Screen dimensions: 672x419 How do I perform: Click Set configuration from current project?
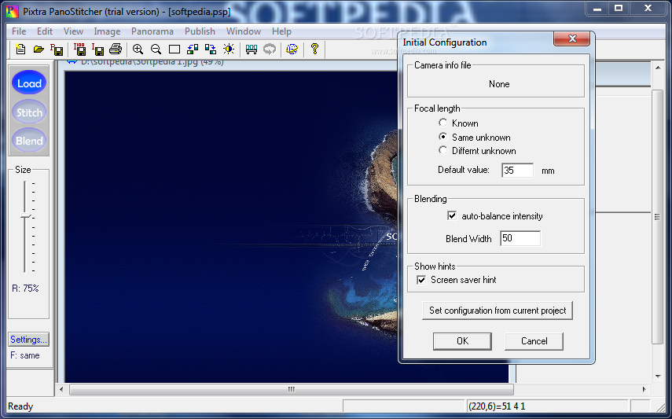point(498,311)
